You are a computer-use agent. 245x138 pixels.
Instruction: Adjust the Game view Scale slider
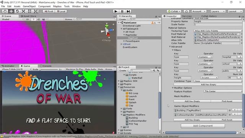point(49,69)
